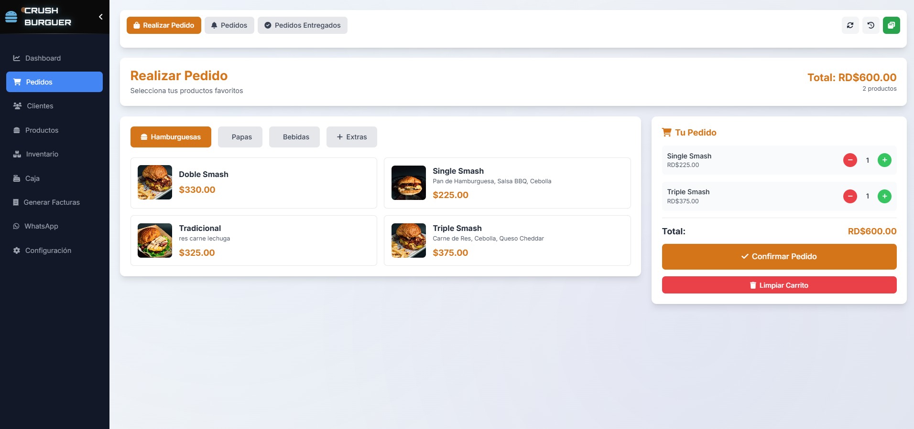Select the Doble Smash burger thumbnail

click(x=155, y=182)
